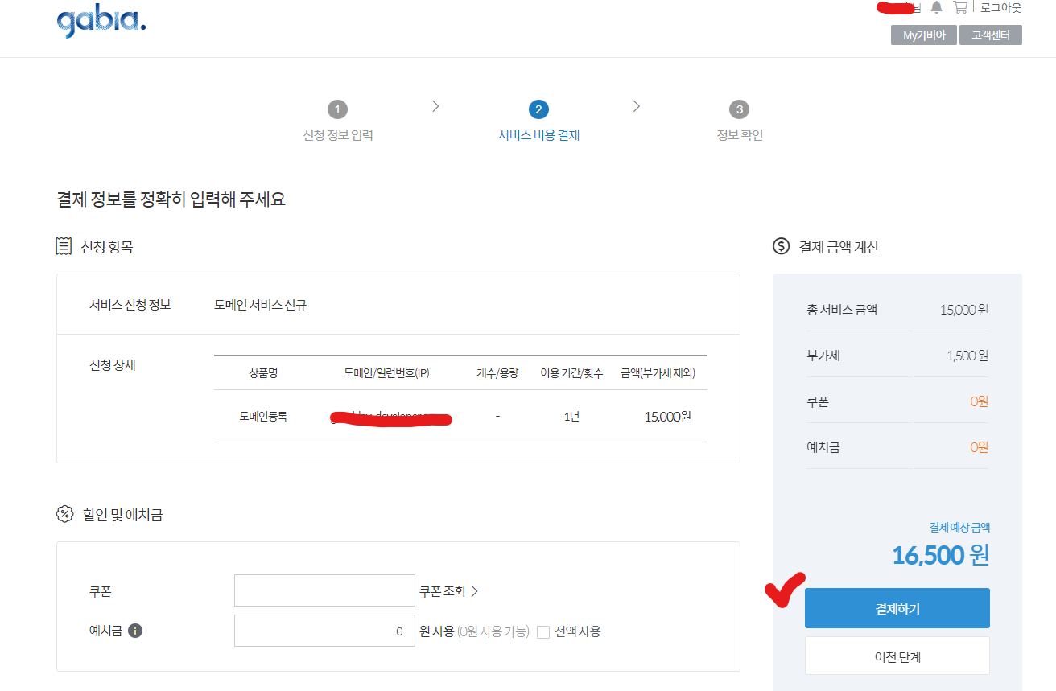Click the 예치금 info icon

[x=135, y=631]
